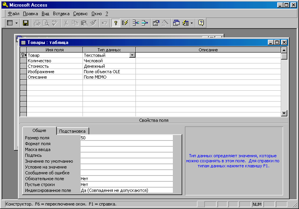This screenshot has width=299, height=209.
Task: Click the Copy toolbar icon
Action: pos(75,23)
